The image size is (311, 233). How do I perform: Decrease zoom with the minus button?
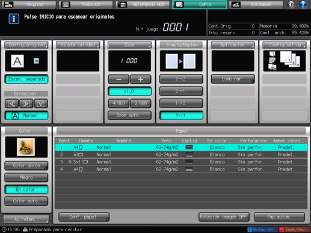pos(119,79)
